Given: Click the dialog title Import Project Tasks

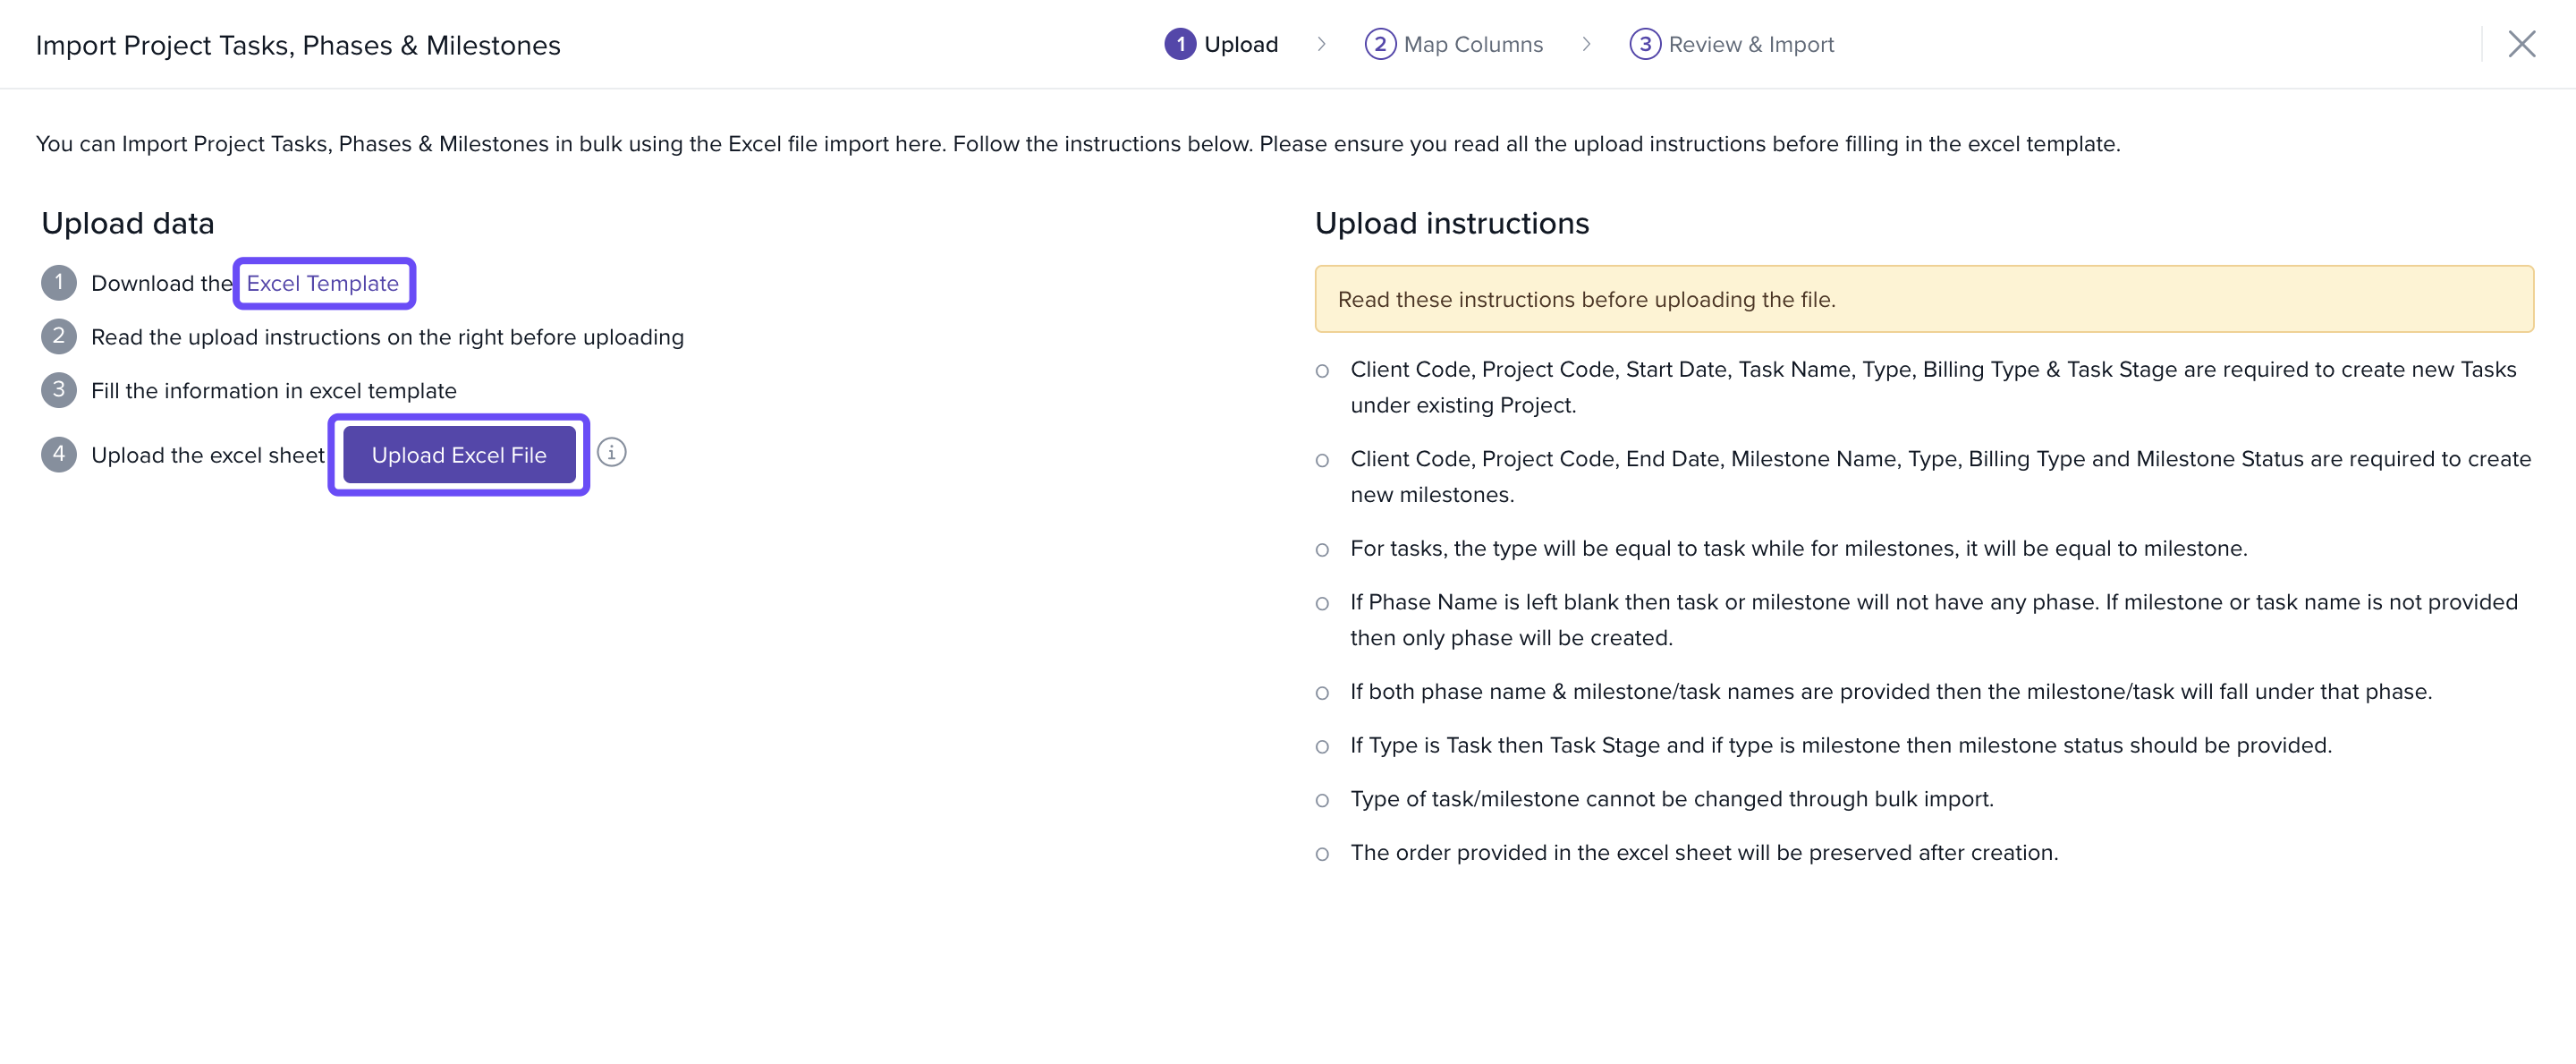Looking at the screenshot, I should (x=298, y=45).
